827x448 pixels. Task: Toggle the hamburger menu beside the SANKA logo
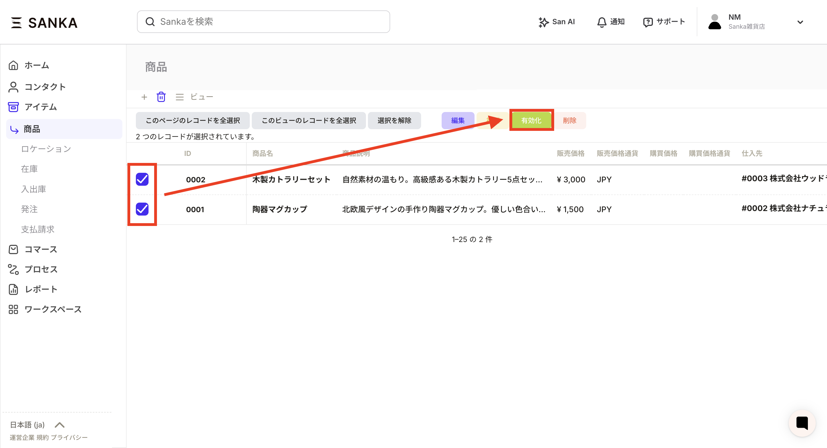[x=16, y=23]
